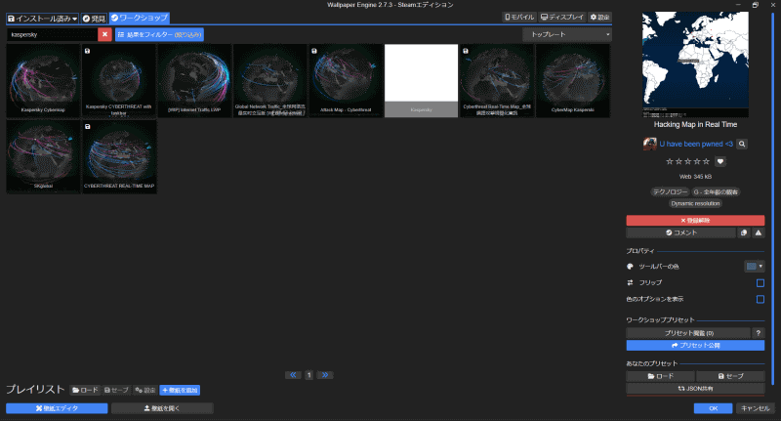
Task: Select the Skglobal wallpaper thumbnail
Action: [43, 156]
